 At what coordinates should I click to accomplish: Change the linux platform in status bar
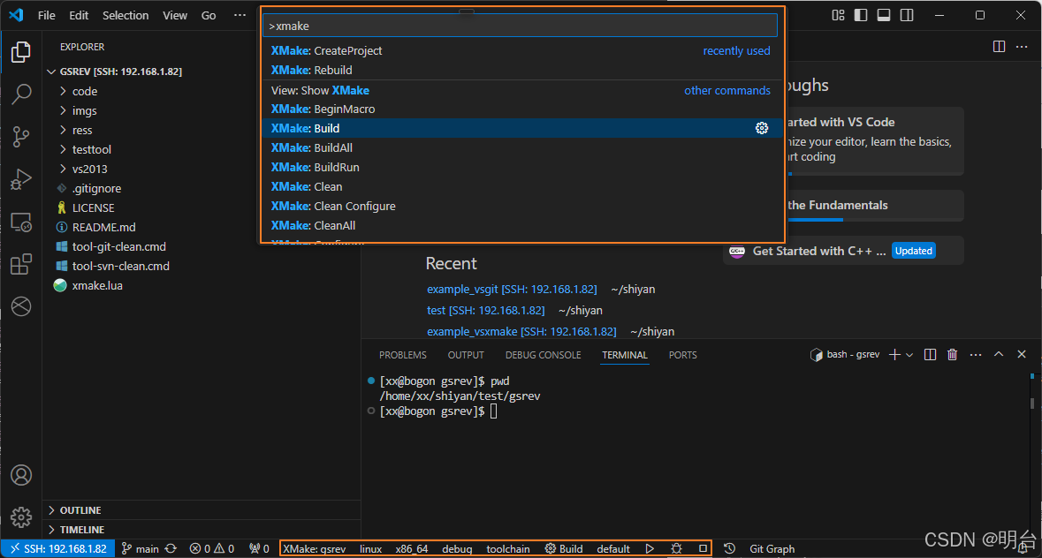[371, 548]
